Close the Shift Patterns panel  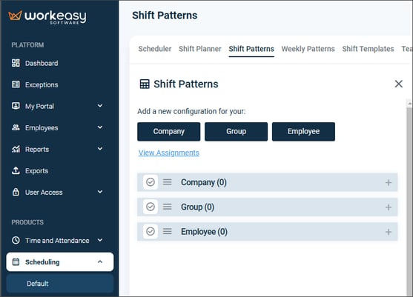(x=398, y=84)
